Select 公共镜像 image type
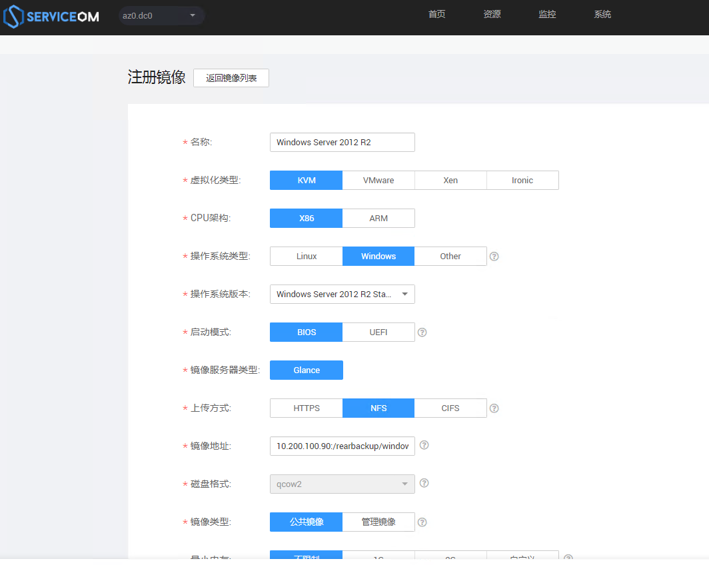The image size is (709, 565). point(306,522)
